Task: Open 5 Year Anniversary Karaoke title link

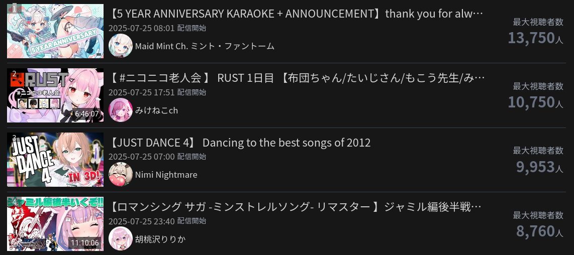Action: pos(296,14)
